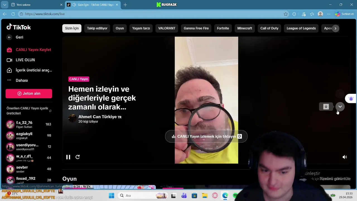Open Microsoft Teams from taskbar
357x201 pixels.
[x=184, y=196]
